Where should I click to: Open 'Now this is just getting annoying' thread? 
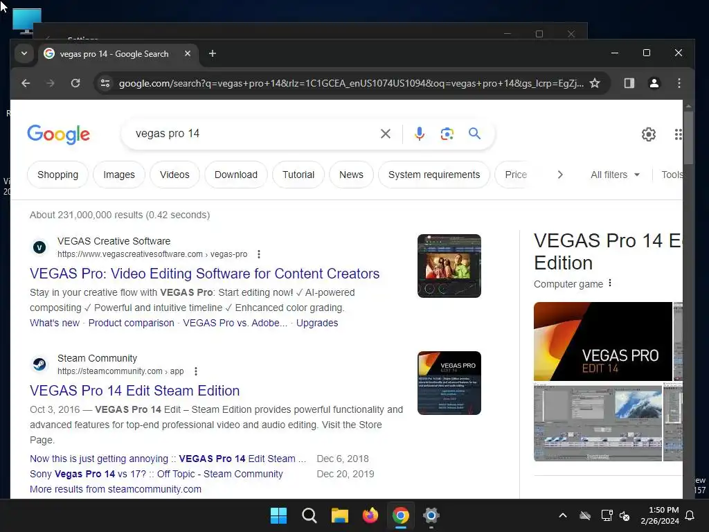point(168,459)
